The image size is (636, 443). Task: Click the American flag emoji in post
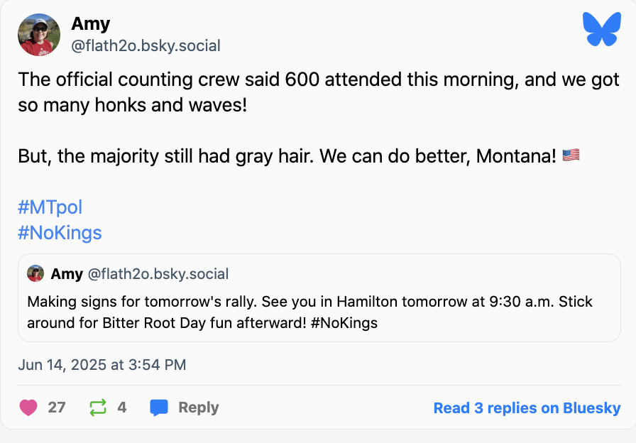pos(571,155)
